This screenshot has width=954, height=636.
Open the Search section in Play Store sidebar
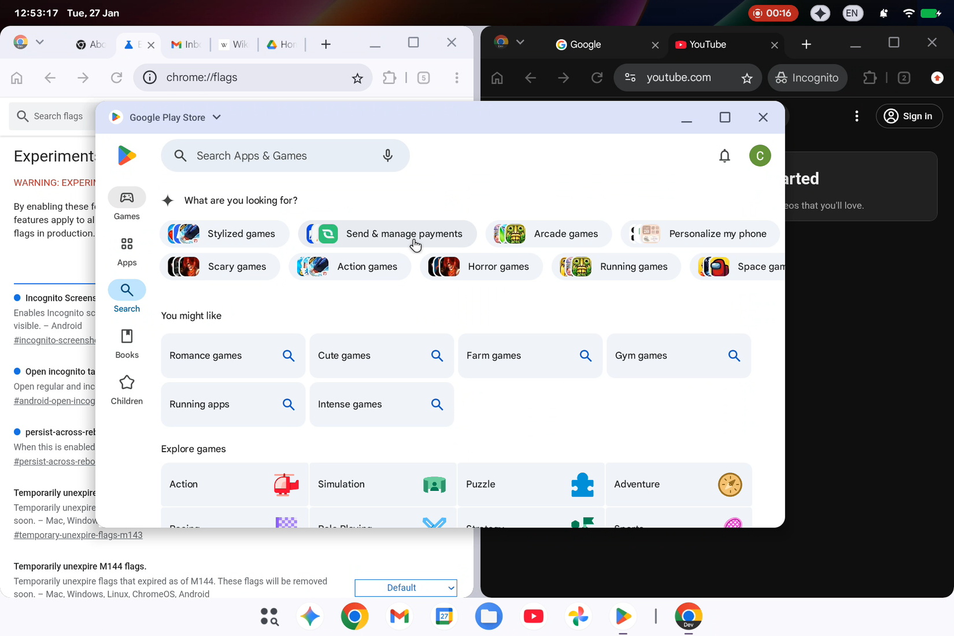click(x=127, y=296)
